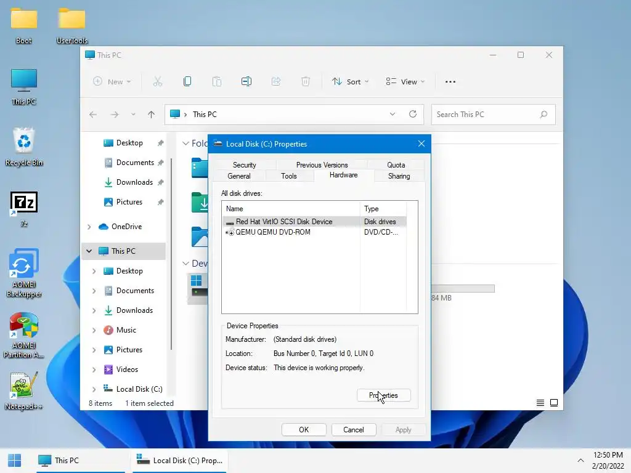Open the See more ellipsis menu
Screen dimensions: 631x473
pyautogui.click(x=450, y=82)
